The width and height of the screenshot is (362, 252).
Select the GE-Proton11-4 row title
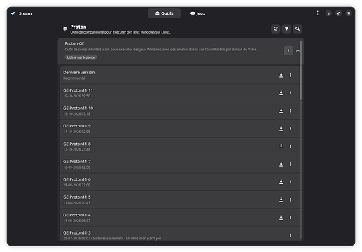point(77,215)
